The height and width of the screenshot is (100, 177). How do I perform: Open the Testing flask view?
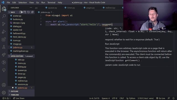[4, 47]
